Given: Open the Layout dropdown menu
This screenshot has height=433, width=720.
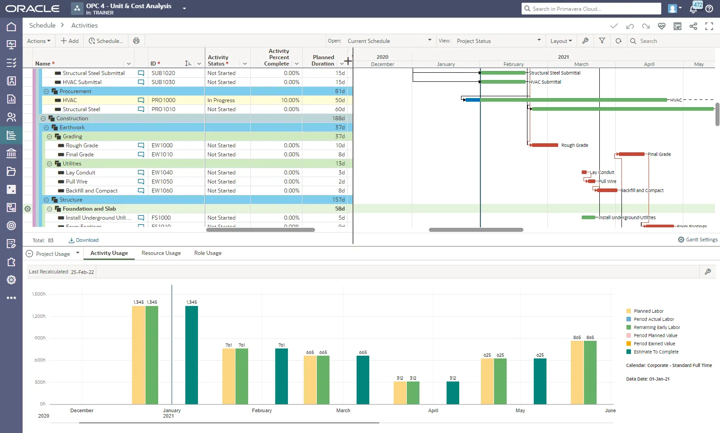Looking at the screenshot, I should 561,41.
